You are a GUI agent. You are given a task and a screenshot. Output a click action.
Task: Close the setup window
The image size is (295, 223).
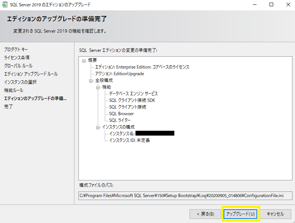[288, 4]
